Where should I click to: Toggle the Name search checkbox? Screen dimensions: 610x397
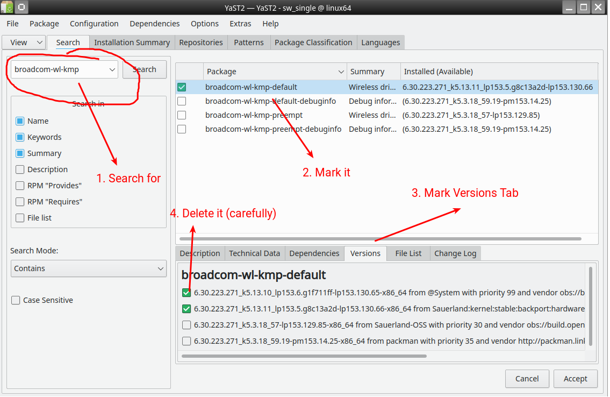coord(20,121)
